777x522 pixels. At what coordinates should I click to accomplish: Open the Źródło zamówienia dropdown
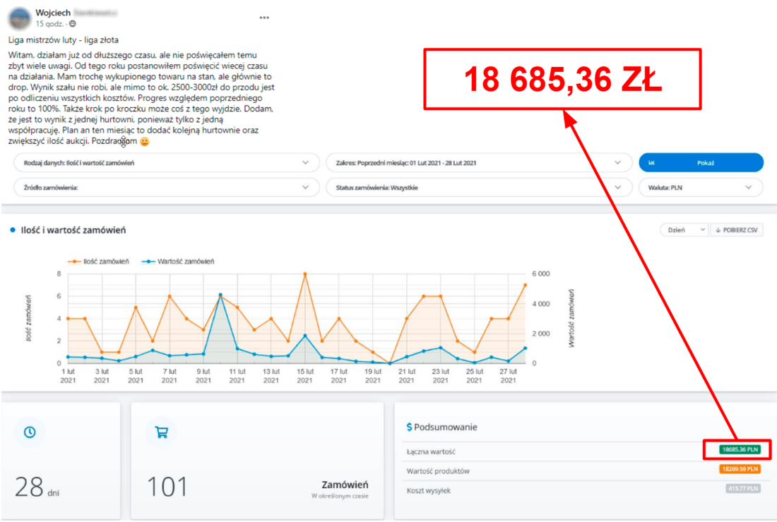pyautogui.click(x=162, y=188)
